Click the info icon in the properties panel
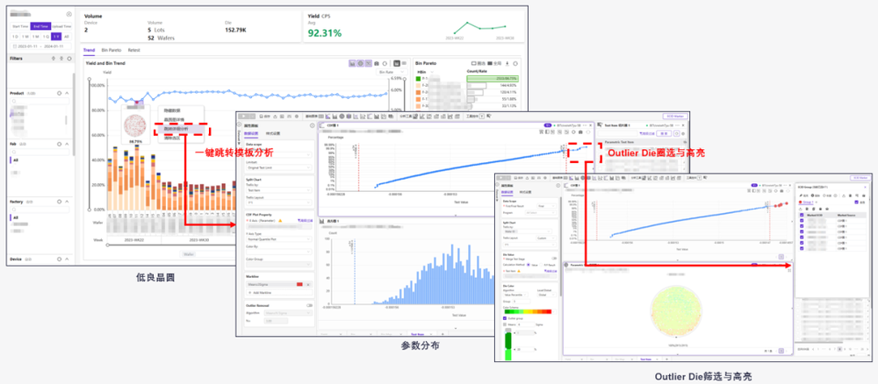 click(x=313, y=125)
